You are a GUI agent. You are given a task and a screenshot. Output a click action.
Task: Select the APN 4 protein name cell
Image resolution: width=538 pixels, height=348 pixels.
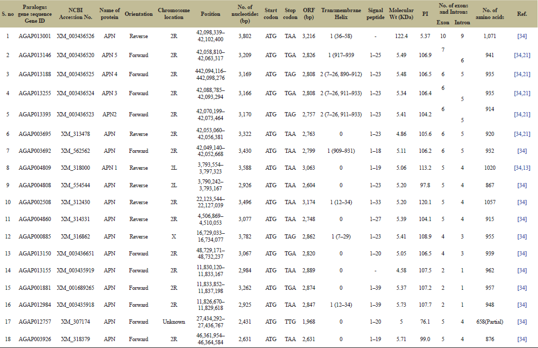point(110,74)
